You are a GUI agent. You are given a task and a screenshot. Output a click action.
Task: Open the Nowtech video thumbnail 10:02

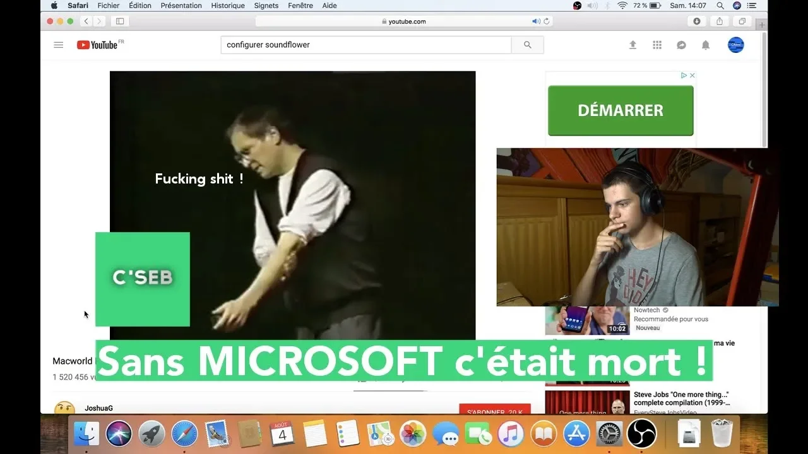(x=588, y=320)
